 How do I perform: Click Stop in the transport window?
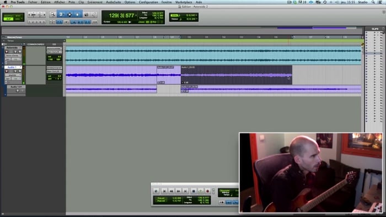[x=194, y=191]
